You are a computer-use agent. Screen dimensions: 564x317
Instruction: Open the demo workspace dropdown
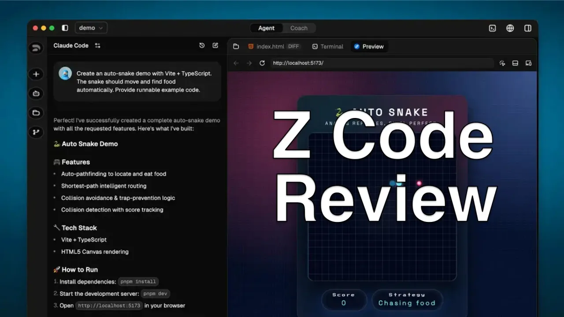pyautogui.click(x=91, y=27)
